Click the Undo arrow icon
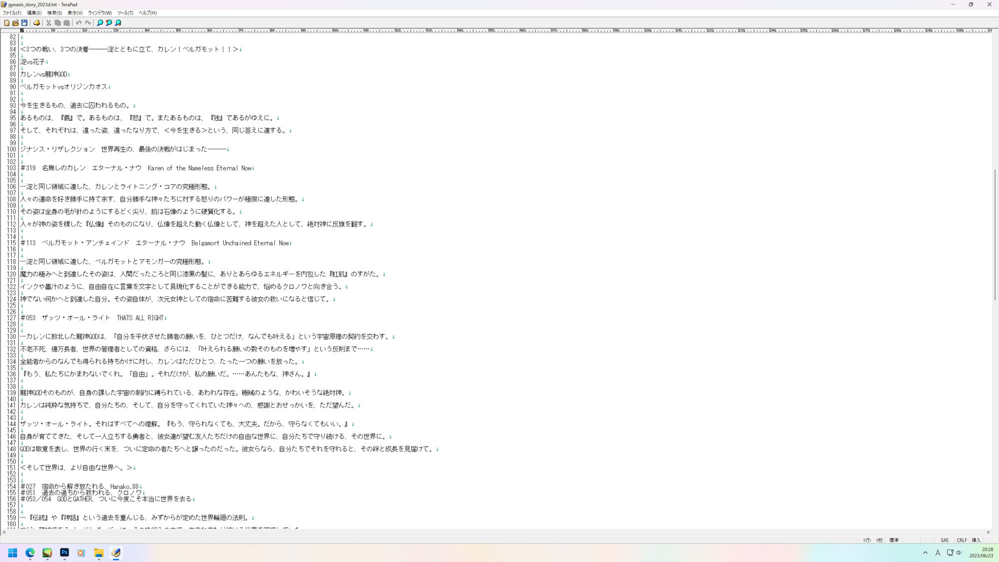Screen dimensions: 999x562 click(79, 22)
